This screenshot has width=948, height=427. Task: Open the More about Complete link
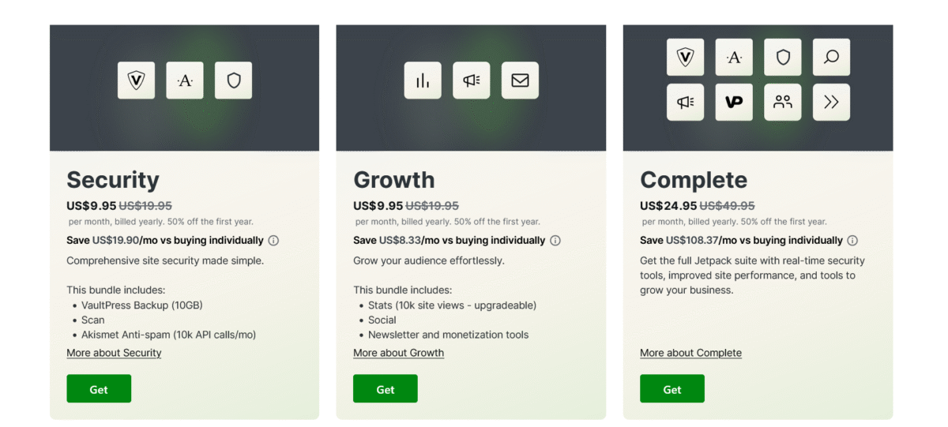[690, 353]
